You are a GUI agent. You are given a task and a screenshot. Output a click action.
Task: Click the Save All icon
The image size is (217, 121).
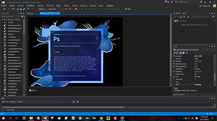[x=24, y=9]
